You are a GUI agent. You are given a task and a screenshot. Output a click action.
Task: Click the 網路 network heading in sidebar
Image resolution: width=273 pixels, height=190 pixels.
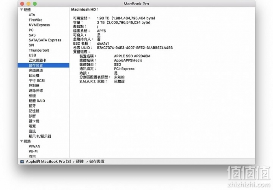27,141
